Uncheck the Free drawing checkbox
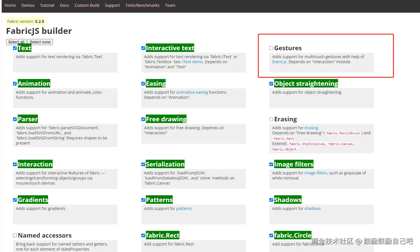Screen dimensions: 420x252 (x=143, y=119)
